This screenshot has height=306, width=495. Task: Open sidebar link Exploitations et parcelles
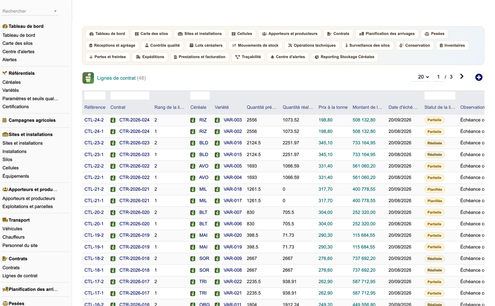[27, 207]
